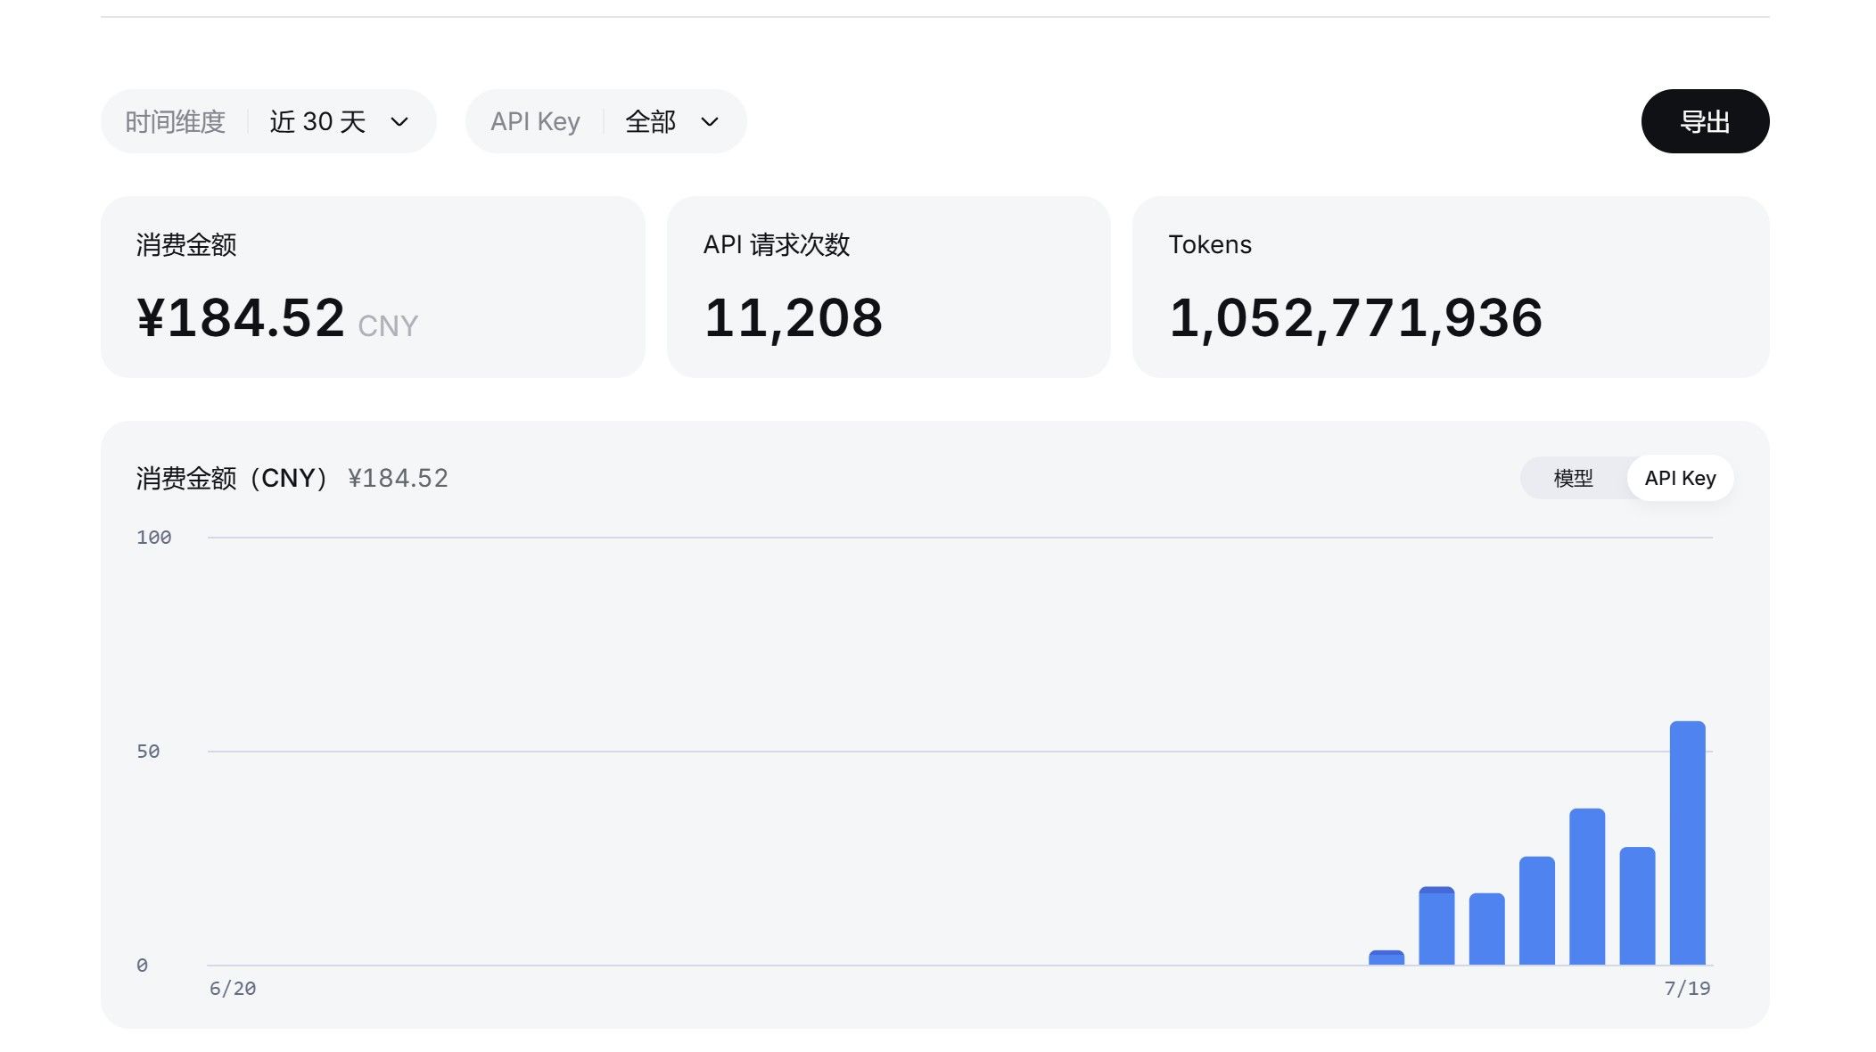The width and height of the screenshot is (1876, 1052).
Task: Click the 消费金额（CNY）chart title
Action: 231,479
